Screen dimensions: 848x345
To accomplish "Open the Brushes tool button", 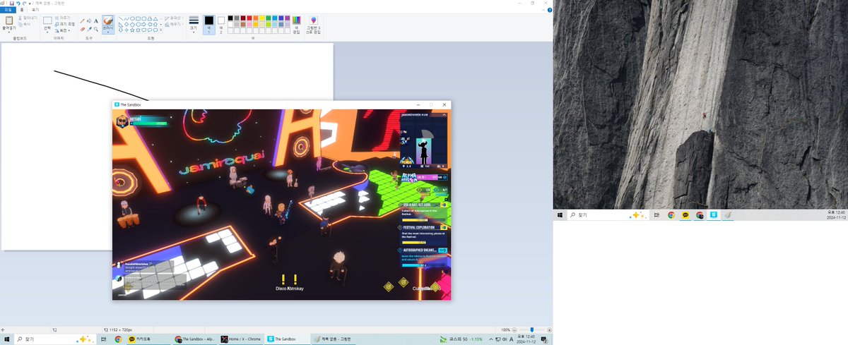I will [x=108, y=25].
